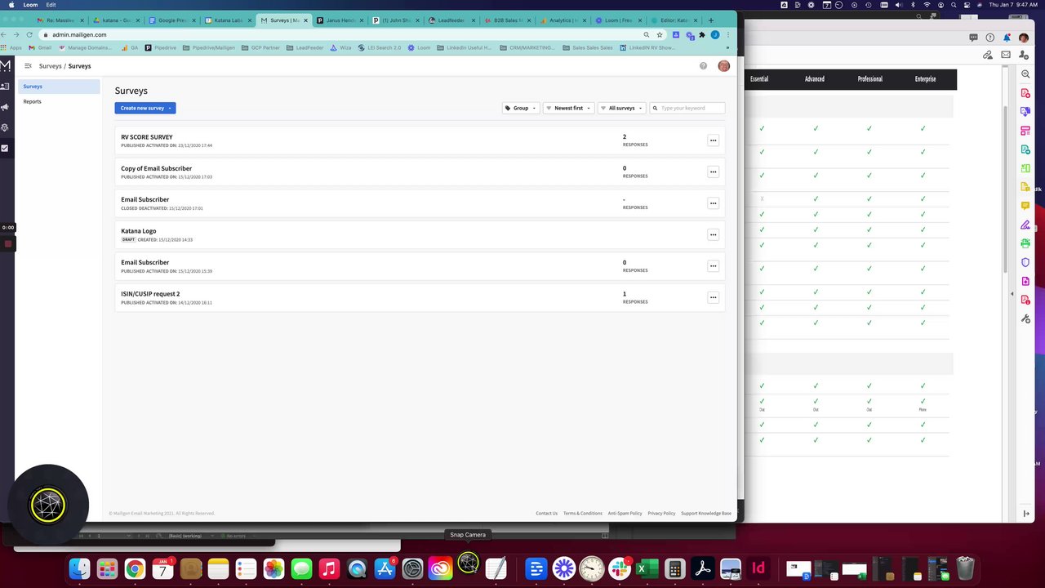Open RV SCORE SURVEY row
1045x588 pixels.
click(x=420, y=140)
